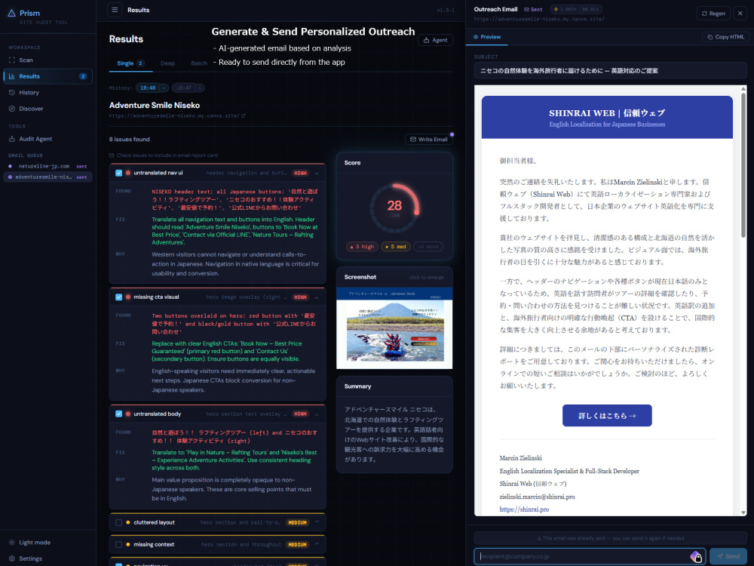Uncheck the missing cta visual issue
This screenshot has width=754, height=566.
pyautogui.click(x=119, y=297)
